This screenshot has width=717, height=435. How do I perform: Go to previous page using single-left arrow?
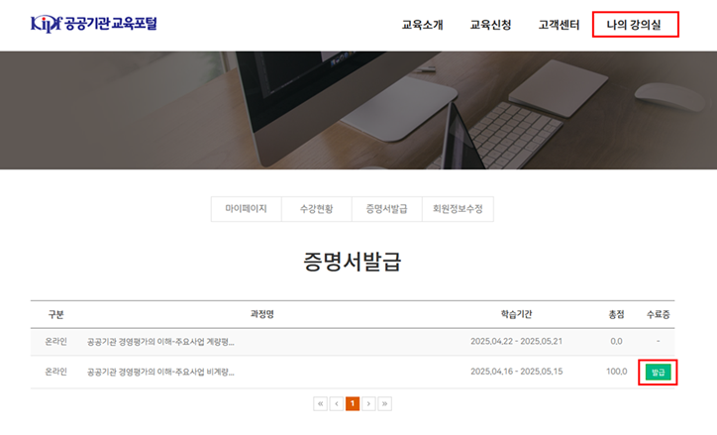(x=337, y=403)
